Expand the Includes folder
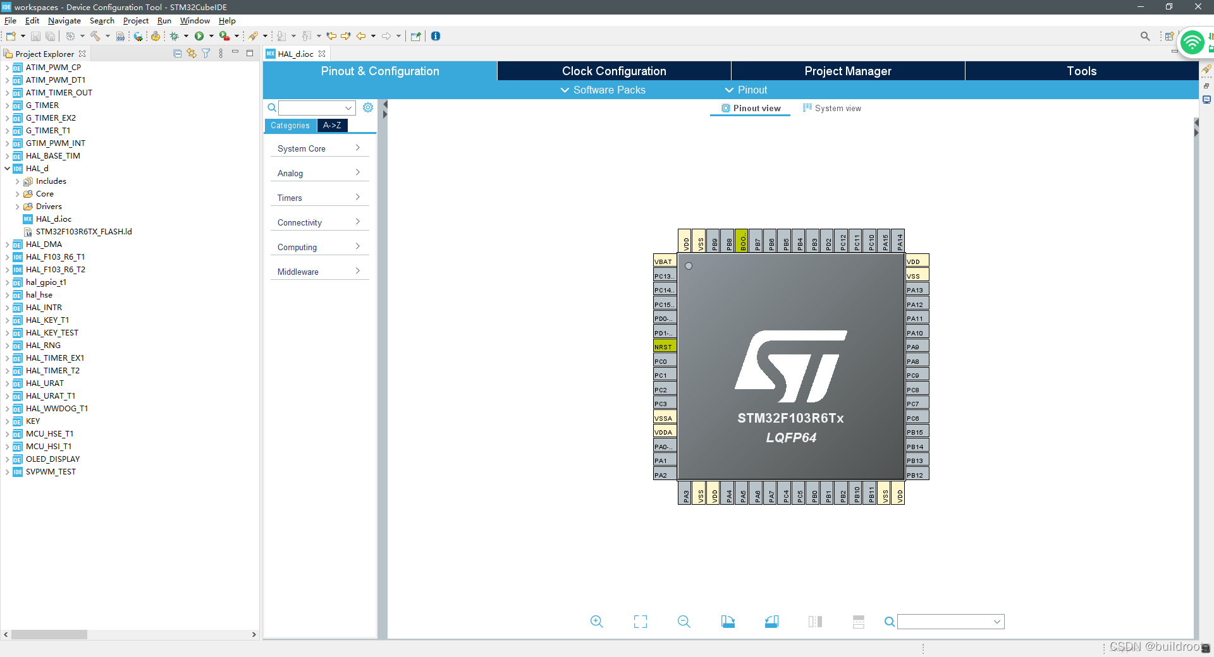Image resolution: width=1214 pixels, height=657 pixels. coord(17,181)
